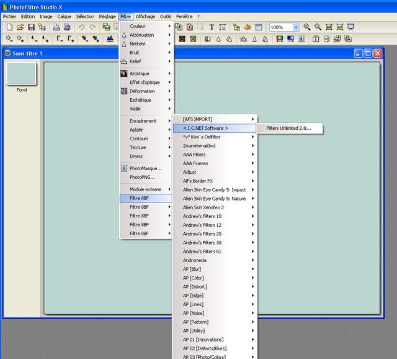
Task: Choose Andrew's Filters 51 entry
Action: (x=215, y=252)
